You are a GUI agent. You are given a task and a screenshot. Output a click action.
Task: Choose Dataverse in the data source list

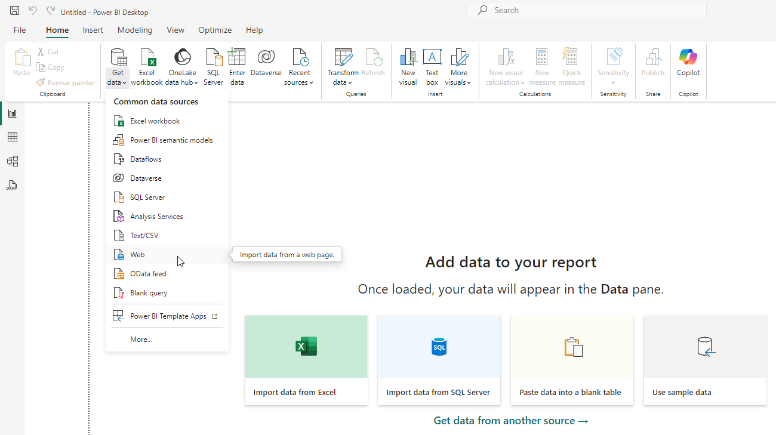[167, 178]
